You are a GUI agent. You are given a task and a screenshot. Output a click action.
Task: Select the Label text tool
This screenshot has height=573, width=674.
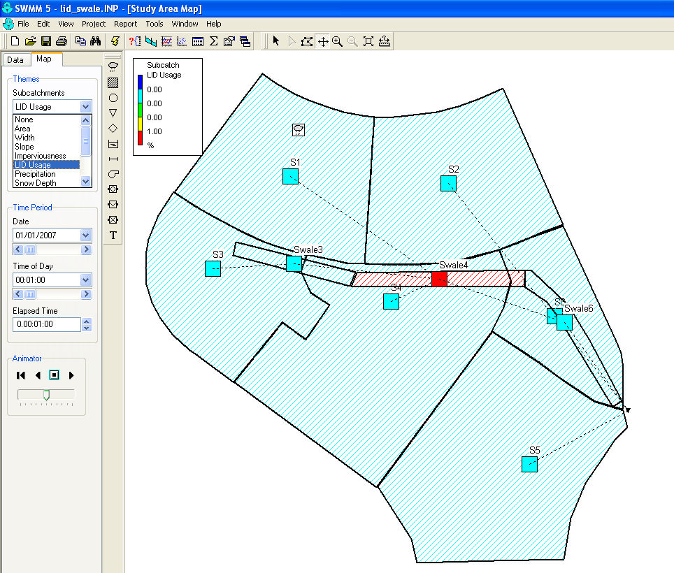tap(113, 235)
